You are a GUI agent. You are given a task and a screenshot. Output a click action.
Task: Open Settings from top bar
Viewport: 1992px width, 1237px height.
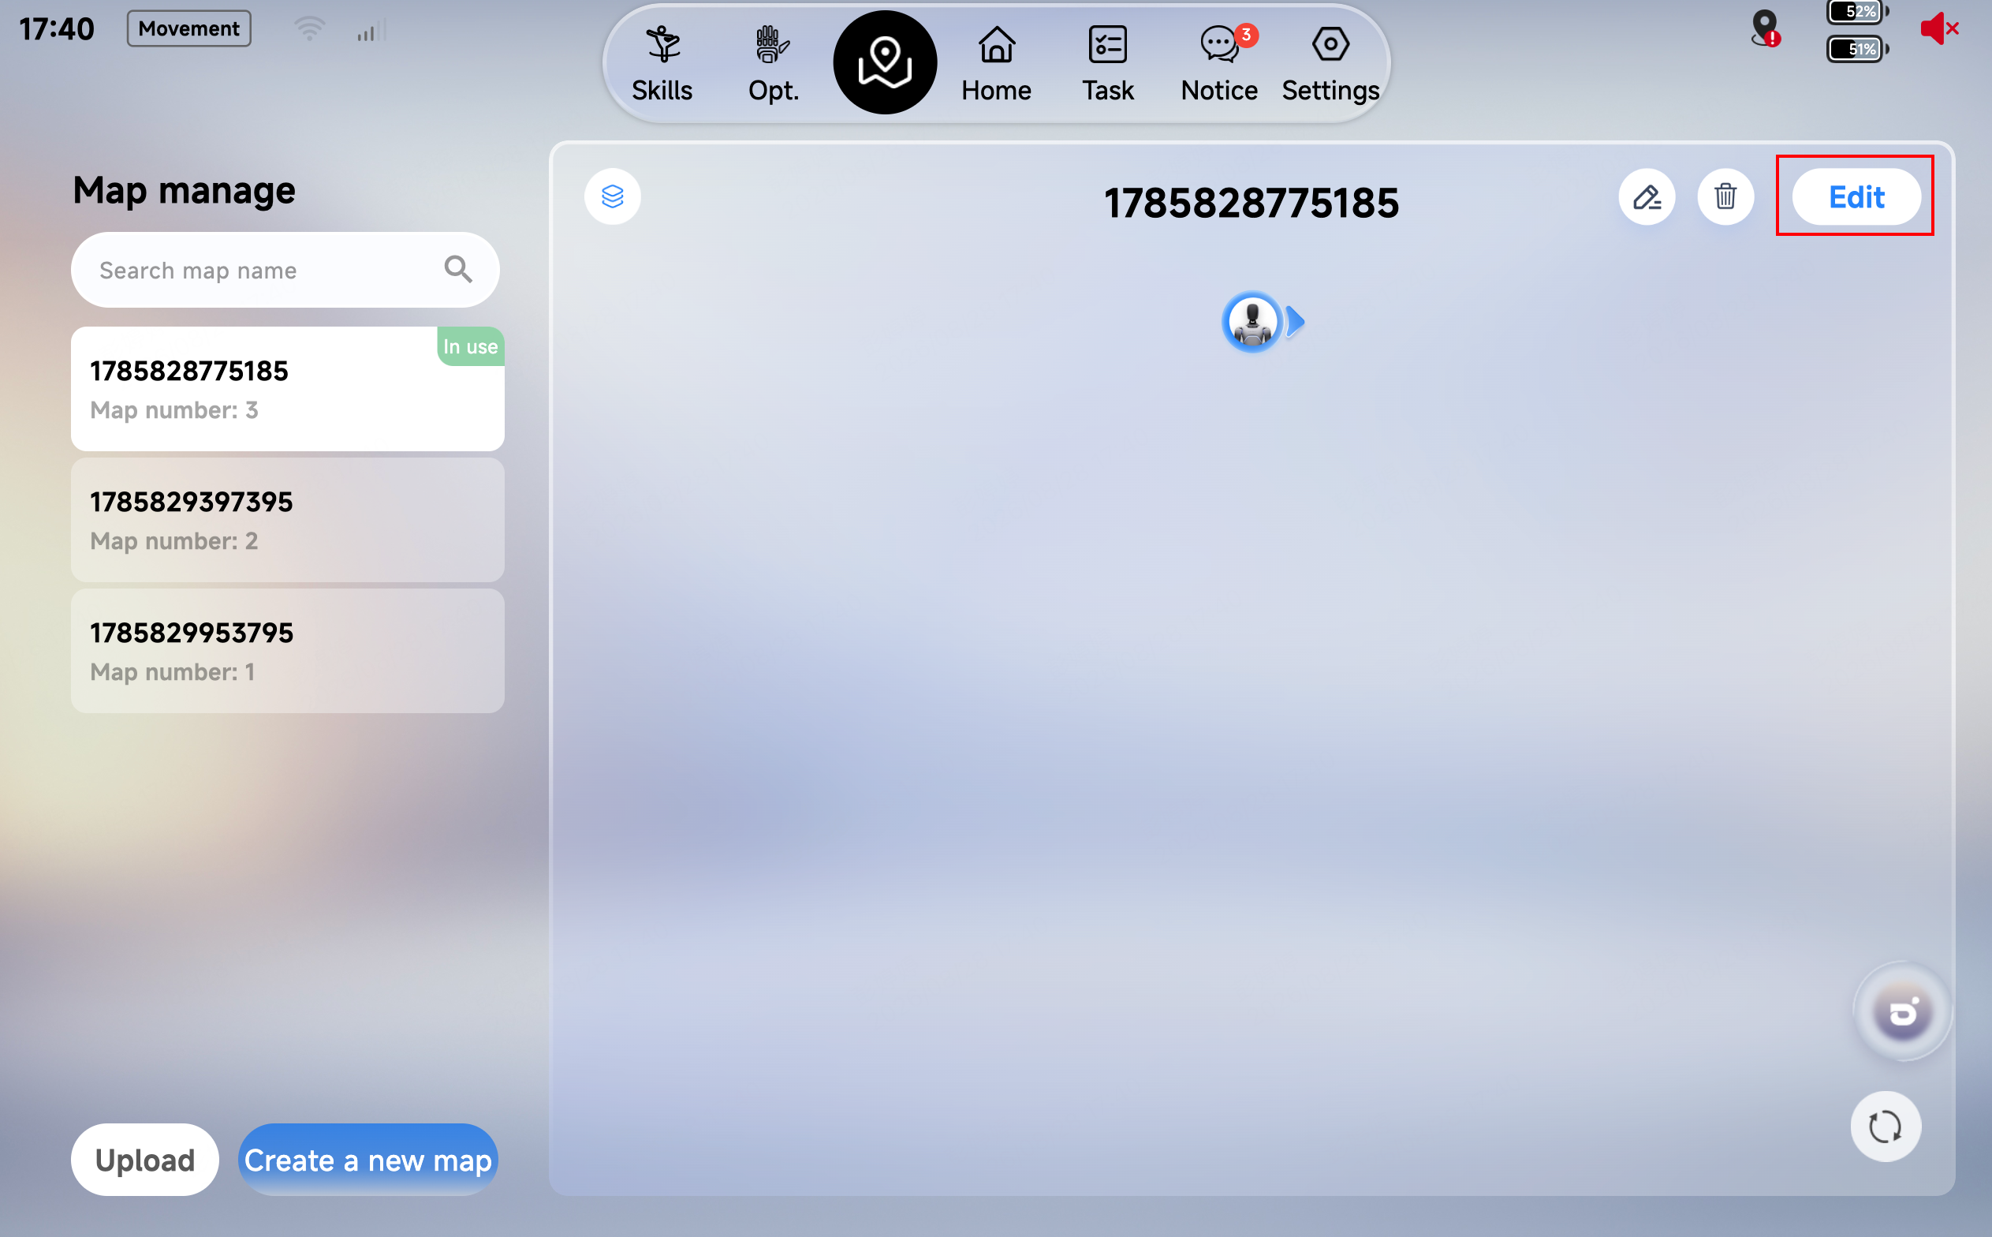[1330, 64]
